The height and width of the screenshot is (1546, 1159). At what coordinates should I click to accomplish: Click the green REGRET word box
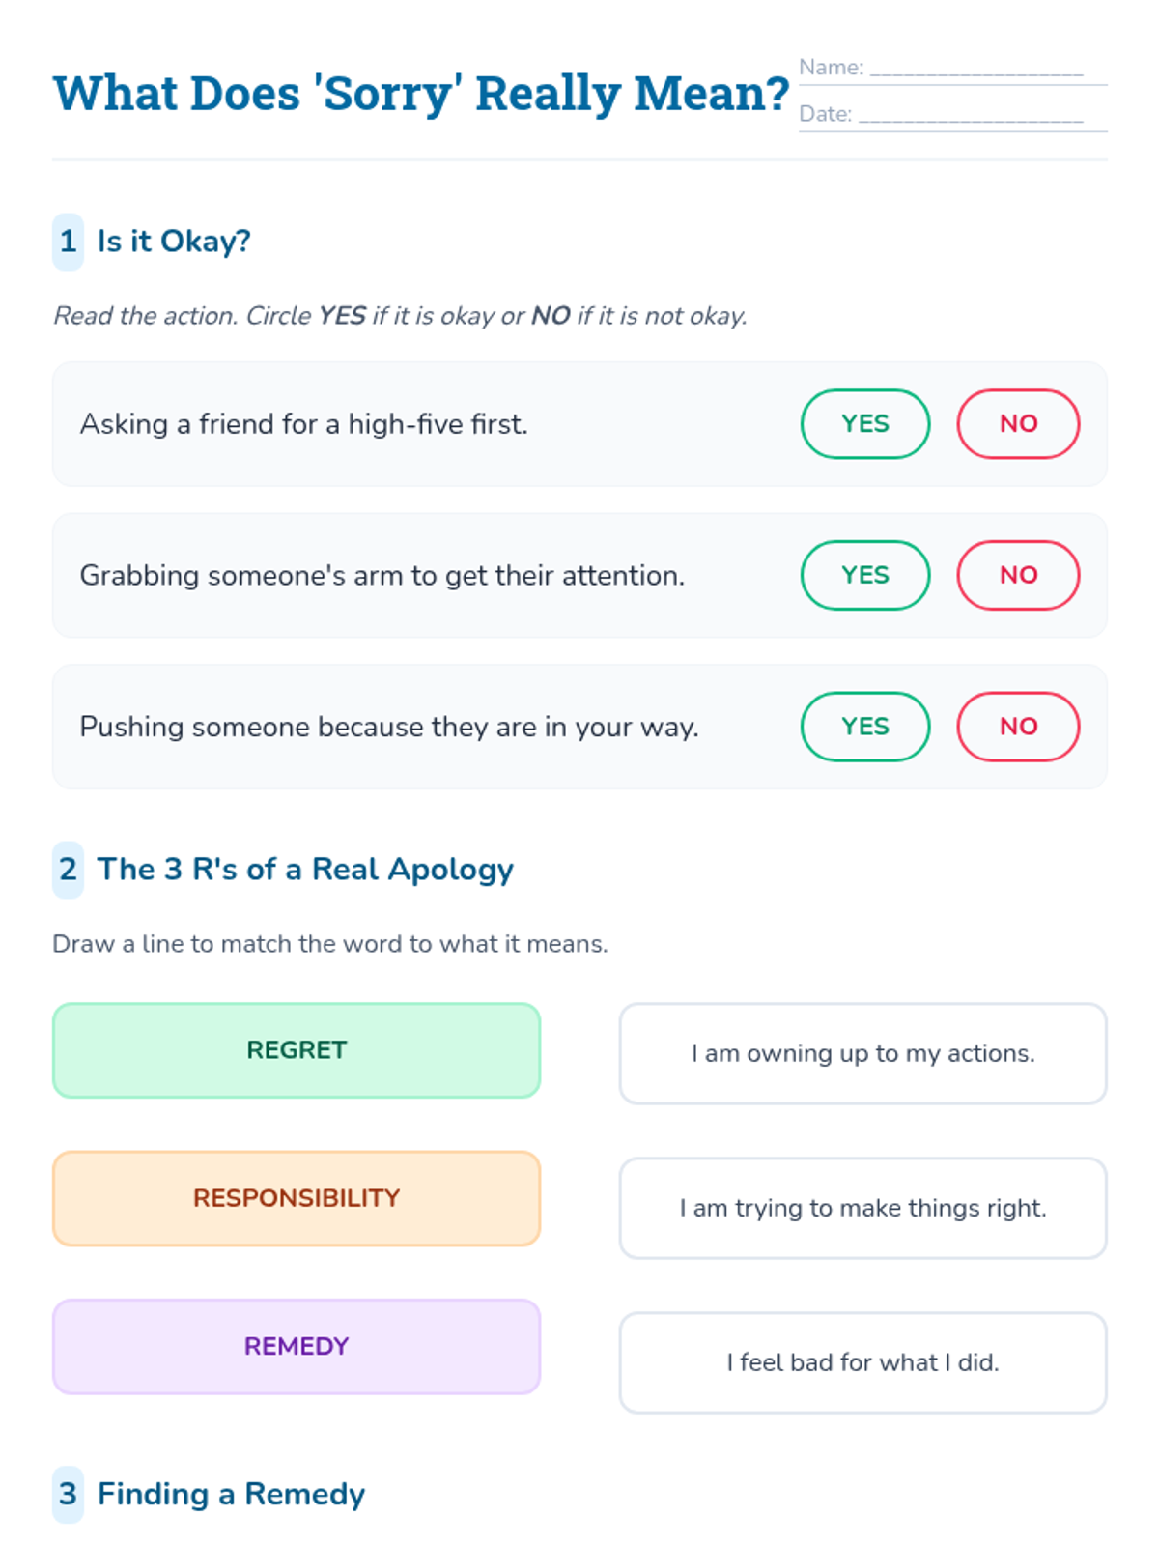coord(297,1050)
